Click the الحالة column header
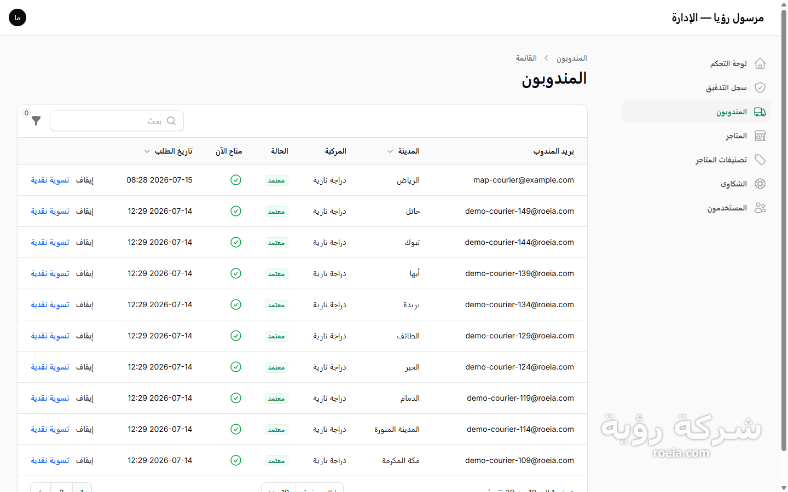Screen dimensions: 788x492 point(280,151)
